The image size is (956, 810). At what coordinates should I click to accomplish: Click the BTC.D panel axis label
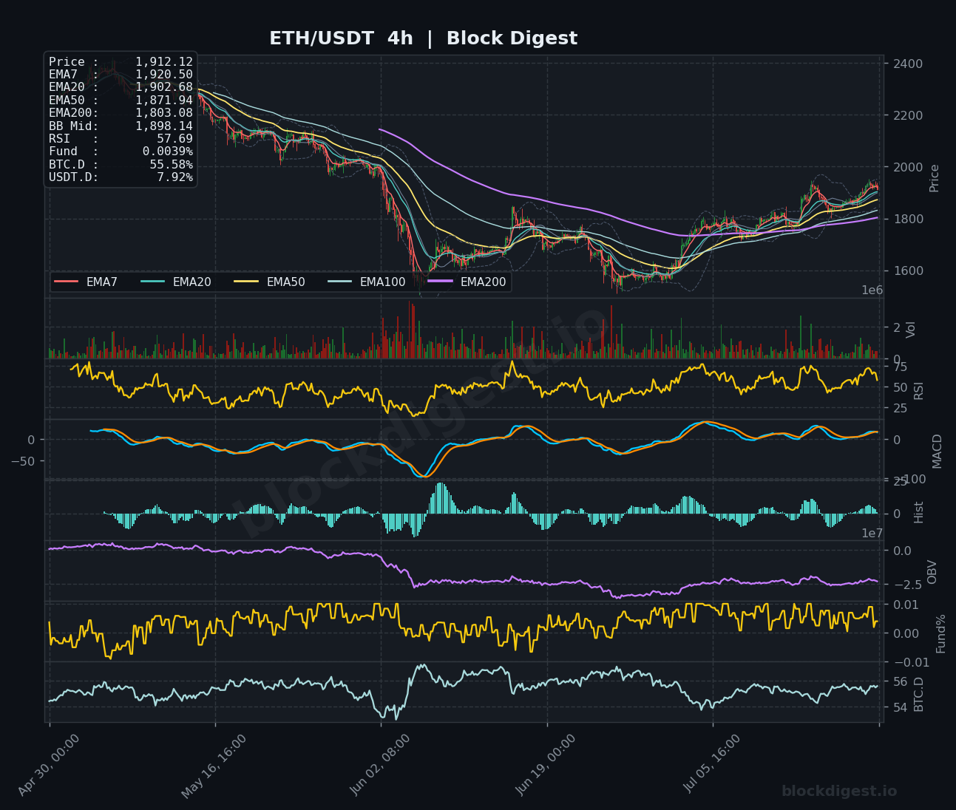919,694
